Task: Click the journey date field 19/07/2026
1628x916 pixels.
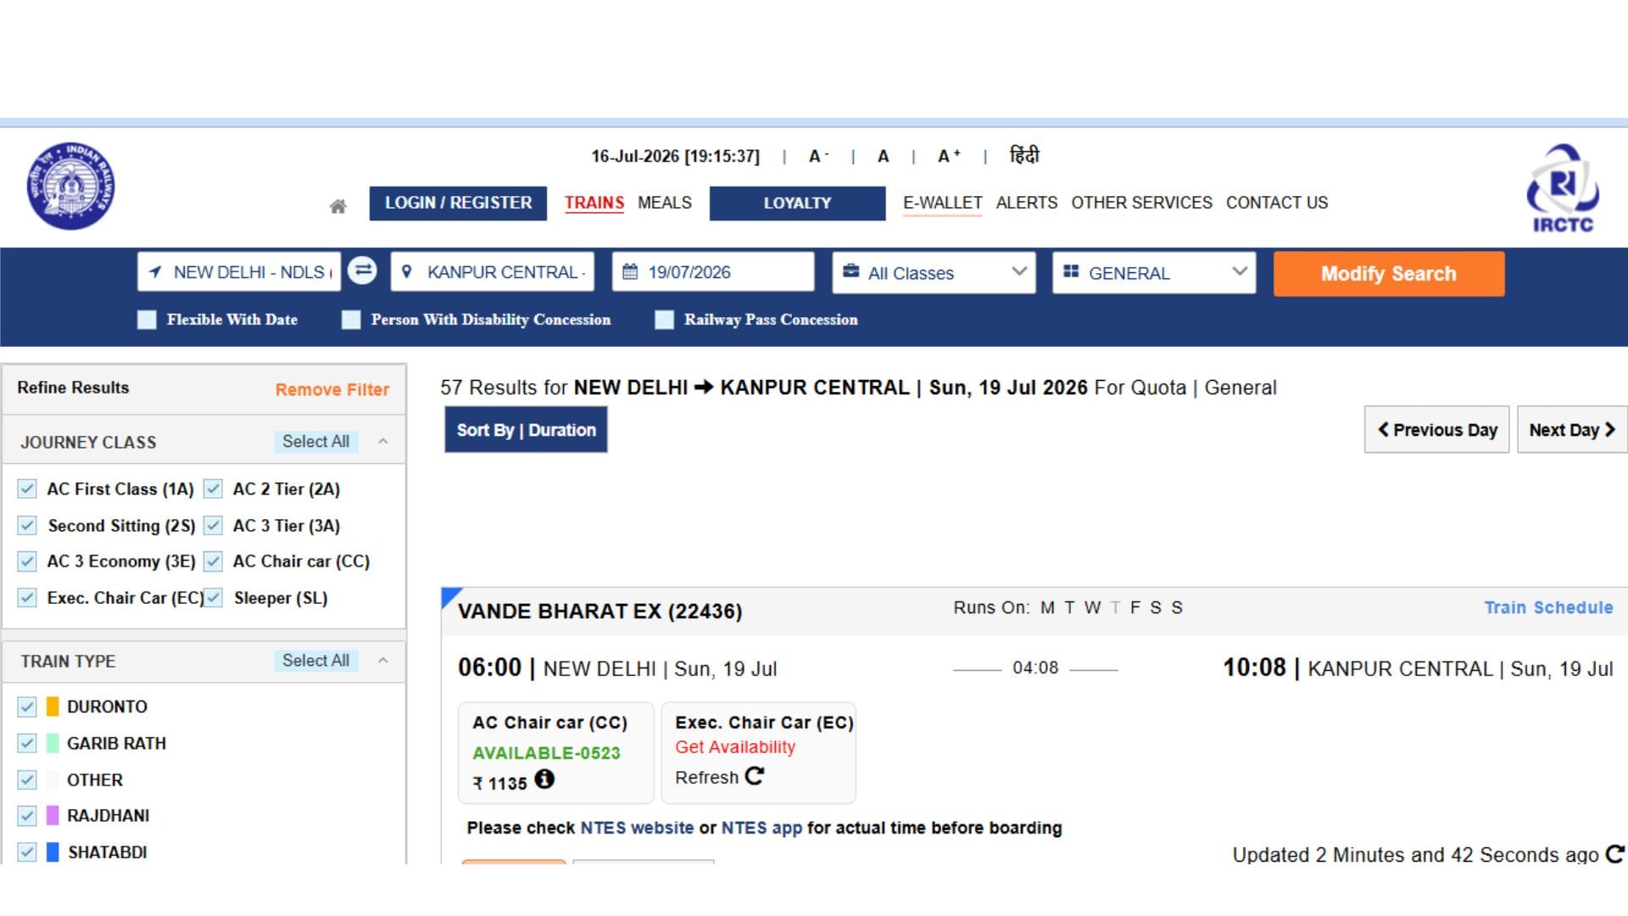Action: pos(713,272)
